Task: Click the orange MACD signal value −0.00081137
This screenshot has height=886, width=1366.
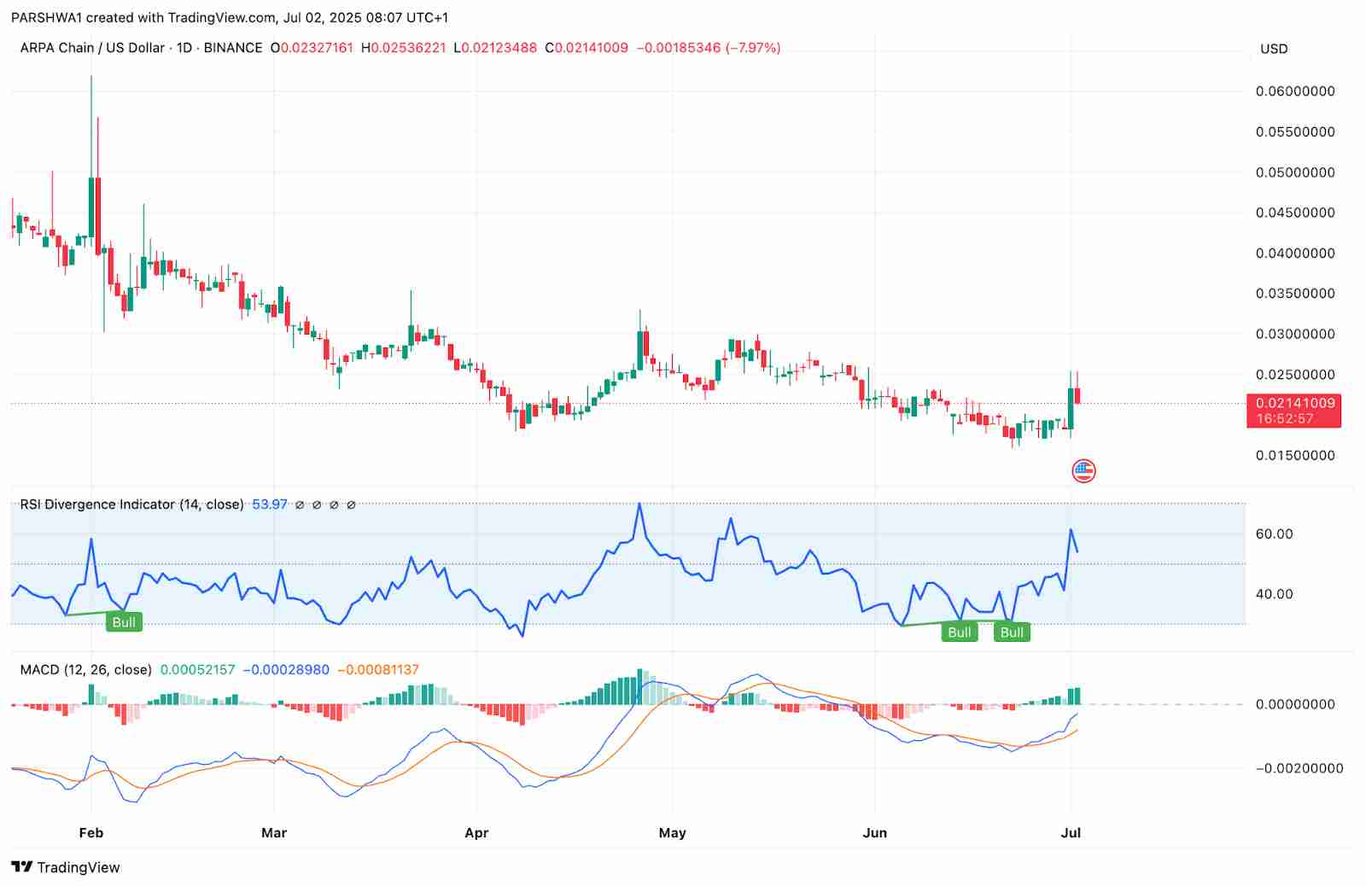Action: tap(378, 670)
